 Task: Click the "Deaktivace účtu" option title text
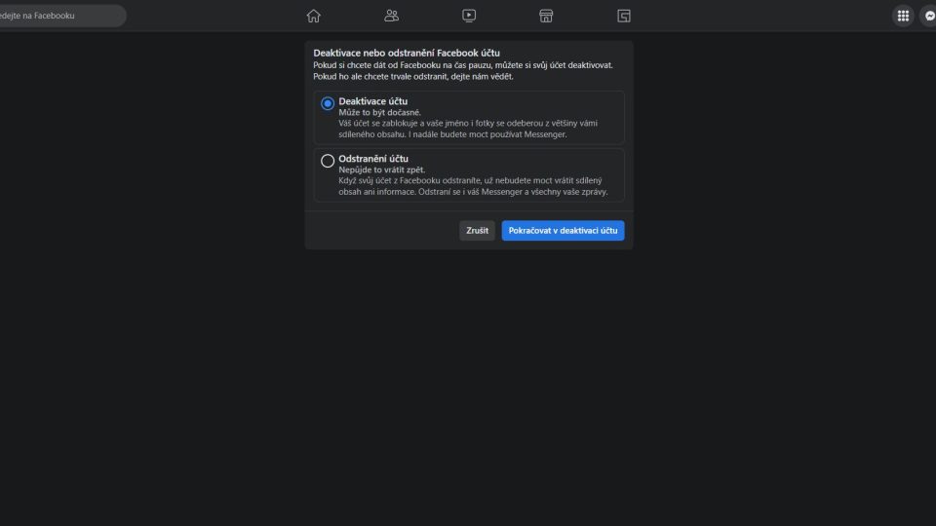372,101
